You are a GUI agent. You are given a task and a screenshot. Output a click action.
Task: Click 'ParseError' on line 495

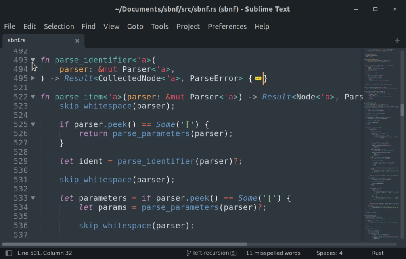click(x=214, y=78)
